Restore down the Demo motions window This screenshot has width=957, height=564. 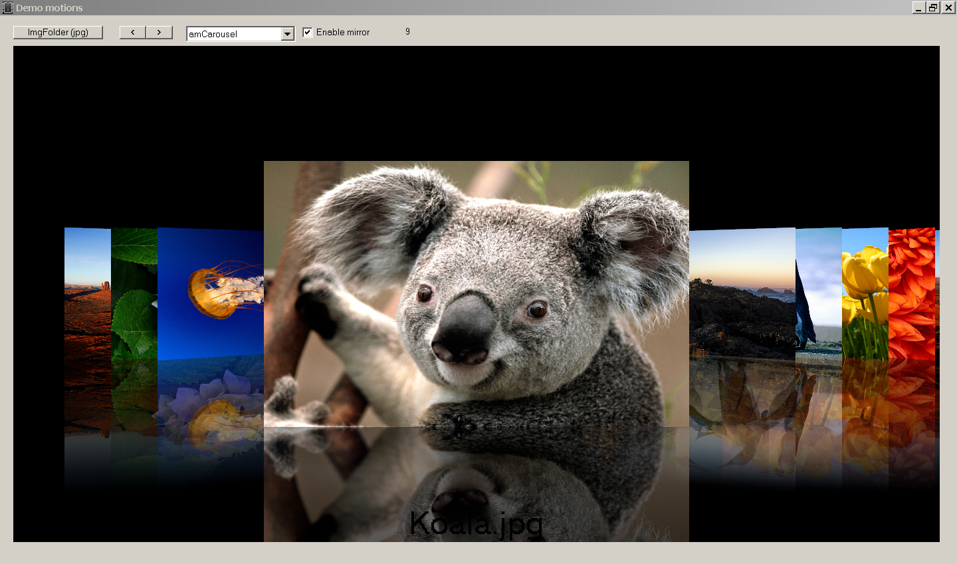click(x=933, y=7)
